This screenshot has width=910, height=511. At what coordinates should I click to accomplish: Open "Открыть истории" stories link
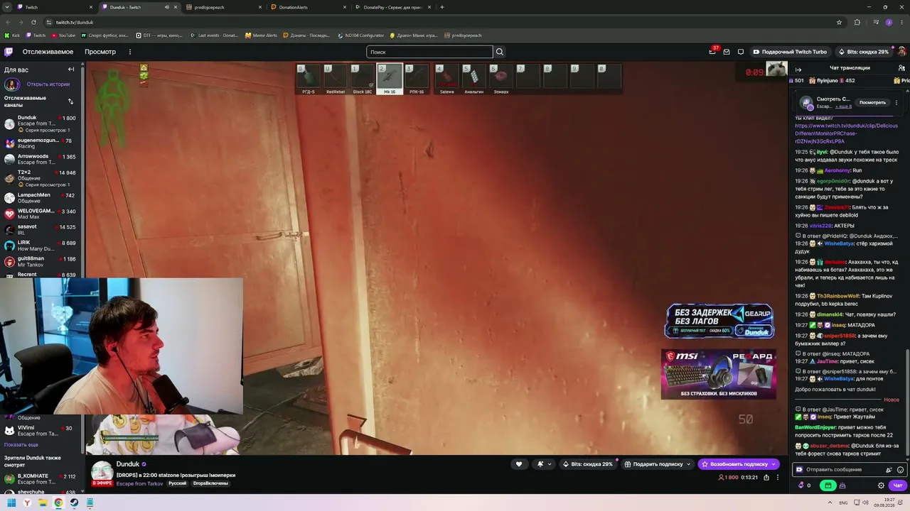pos(48,84)
